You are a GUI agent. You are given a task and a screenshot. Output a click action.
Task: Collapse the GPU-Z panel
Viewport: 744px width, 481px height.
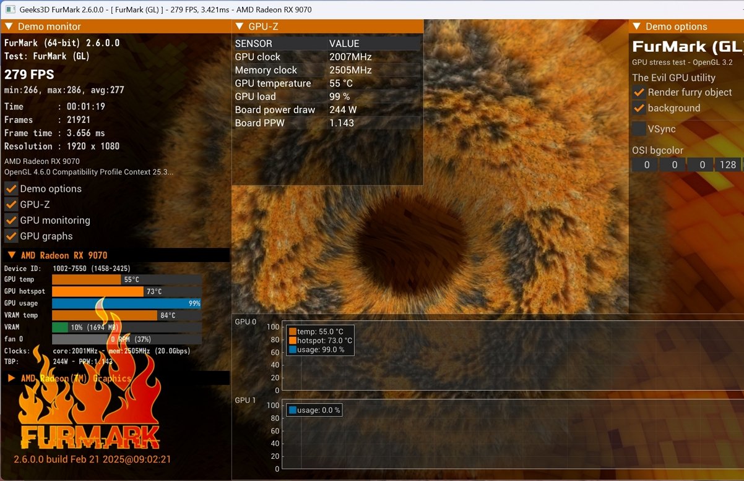(x=240, y=27)
